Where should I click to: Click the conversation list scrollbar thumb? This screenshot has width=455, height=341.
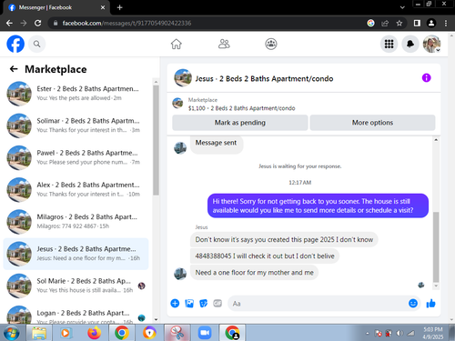(x=156, y=140)
